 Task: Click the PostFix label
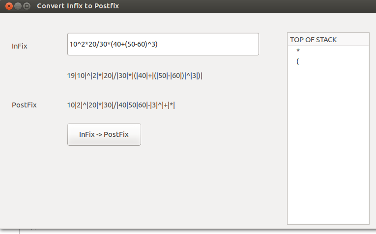pos(24,105)
